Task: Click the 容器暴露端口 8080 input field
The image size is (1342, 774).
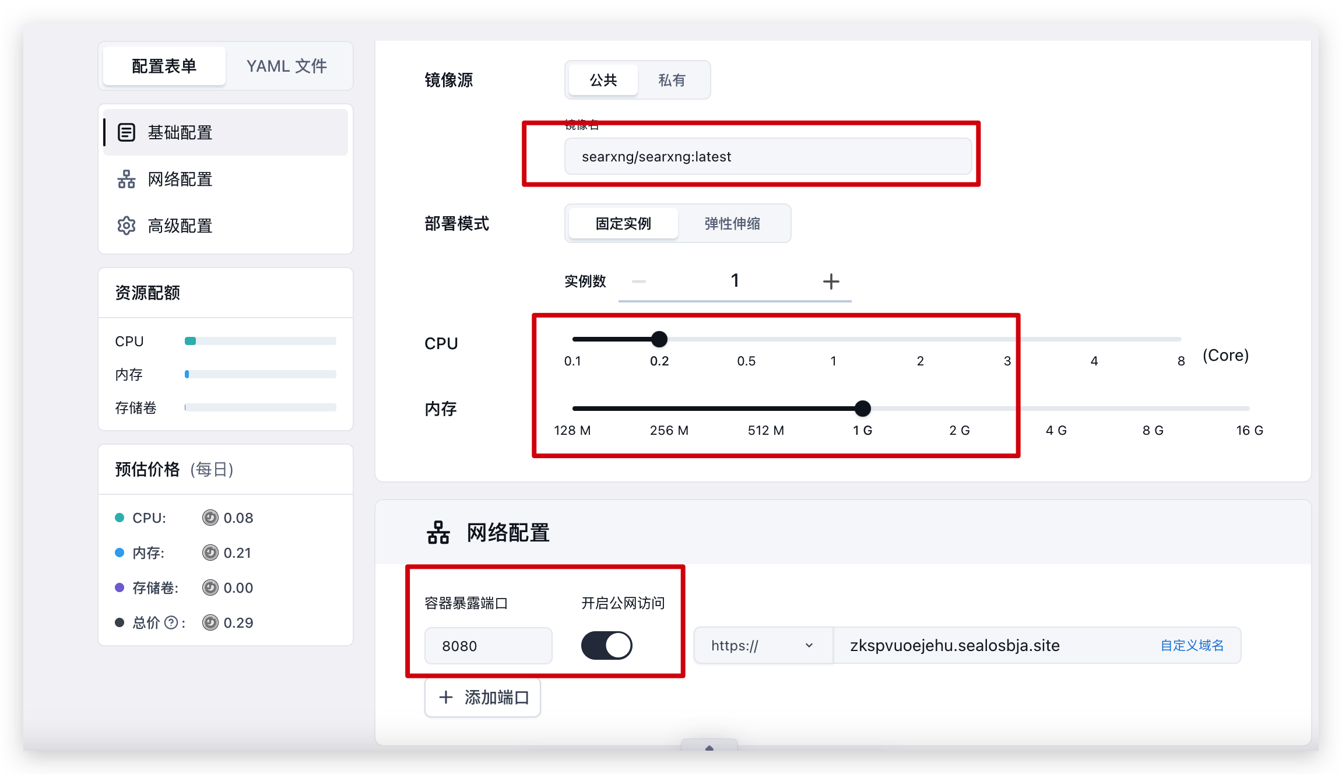Action: pyautogui.click(x=488, y=646)
